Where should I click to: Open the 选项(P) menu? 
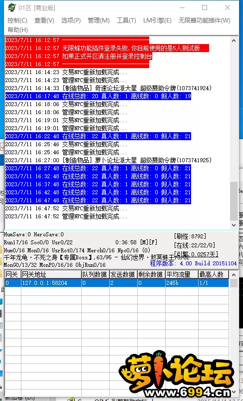[71, 21]
